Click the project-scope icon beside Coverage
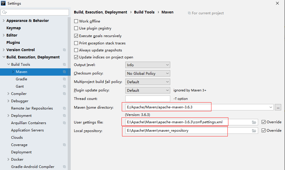This screenshot has height=170, width=285. (x=64, y=145)
